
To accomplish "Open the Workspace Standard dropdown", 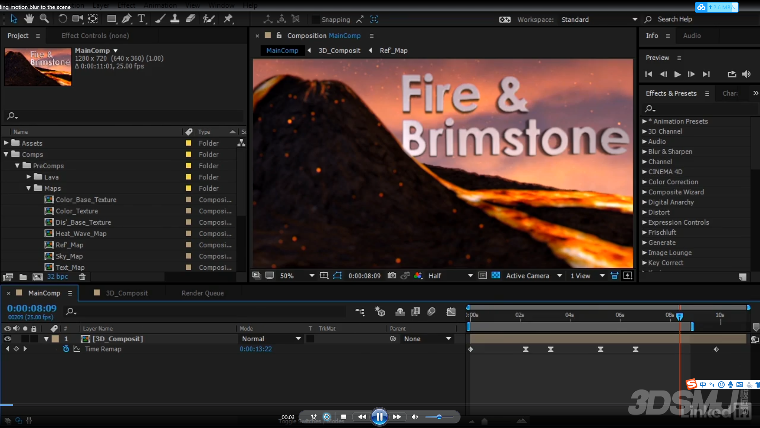I will [x=599, y=20].
